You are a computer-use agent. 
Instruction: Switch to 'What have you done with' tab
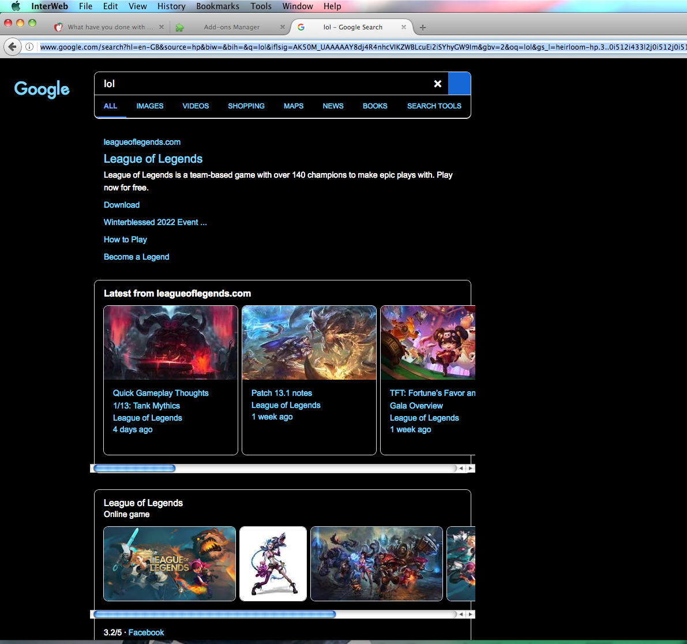coord(110,27)
